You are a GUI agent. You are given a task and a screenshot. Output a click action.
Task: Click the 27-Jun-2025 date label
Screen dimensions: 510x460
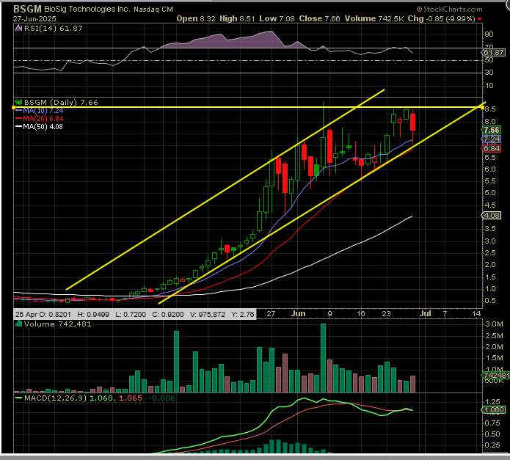(x=34, y=19)
